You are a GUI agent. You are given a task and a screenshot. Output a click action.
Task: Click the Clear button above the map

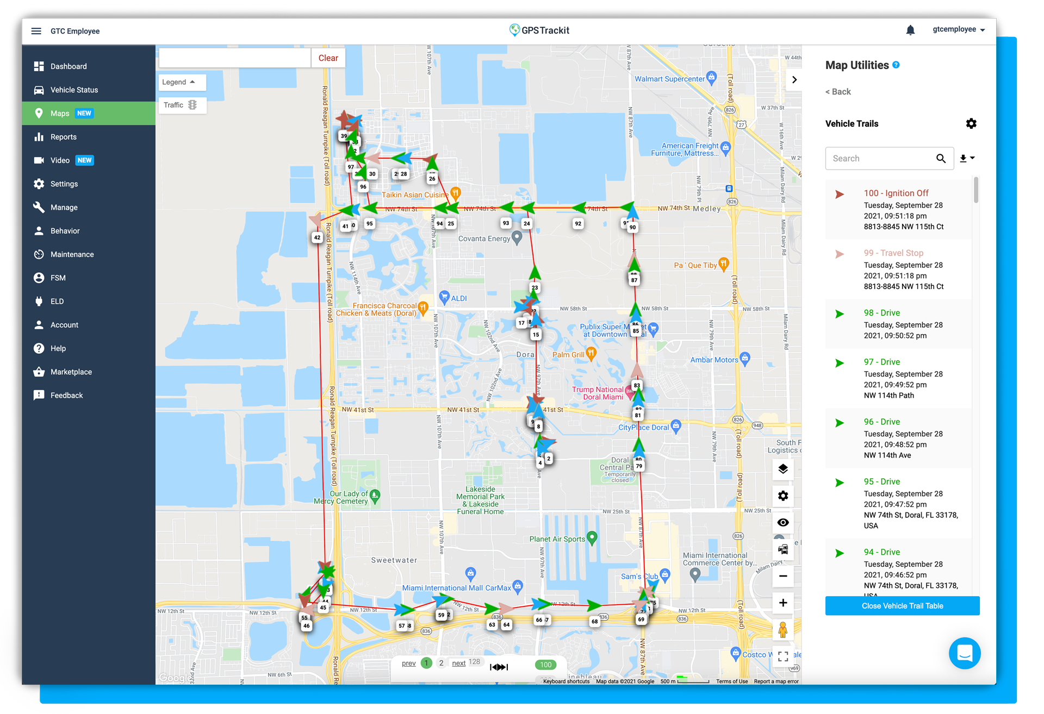[328, 58]
